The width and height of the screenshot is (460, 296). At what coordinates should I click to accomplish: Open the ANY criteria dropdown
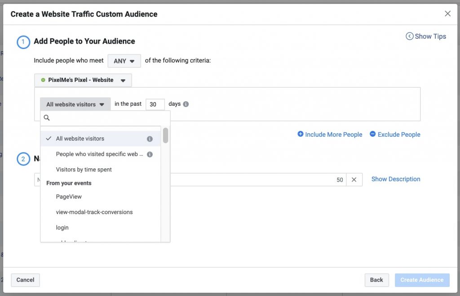pyautogui.click(x=124, y=61)
